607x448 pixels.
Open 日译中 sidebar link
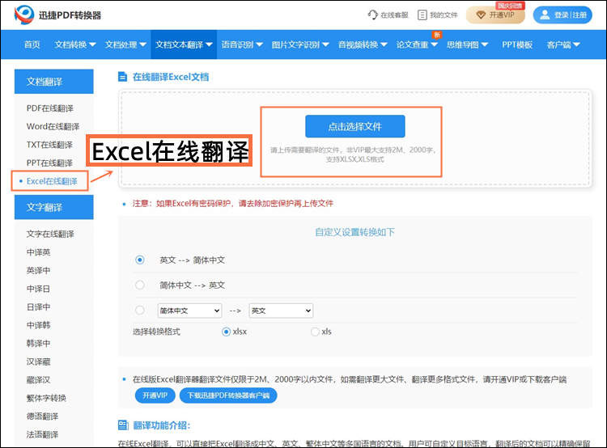coord(38,306)
